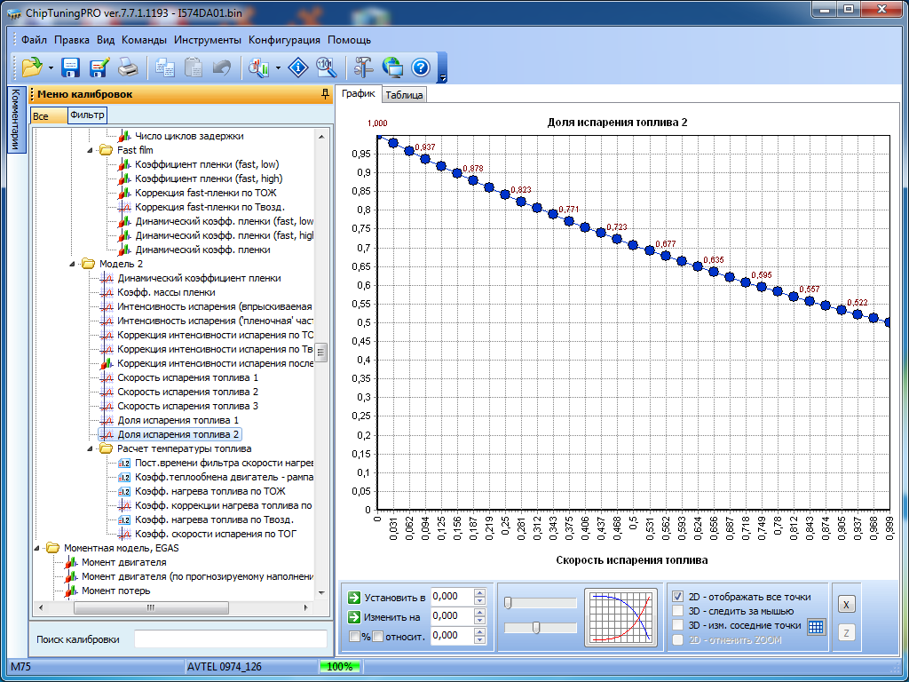Click the blue grid icon near 3D options
This screenshot has width=909, height=682.
point(816,626)
